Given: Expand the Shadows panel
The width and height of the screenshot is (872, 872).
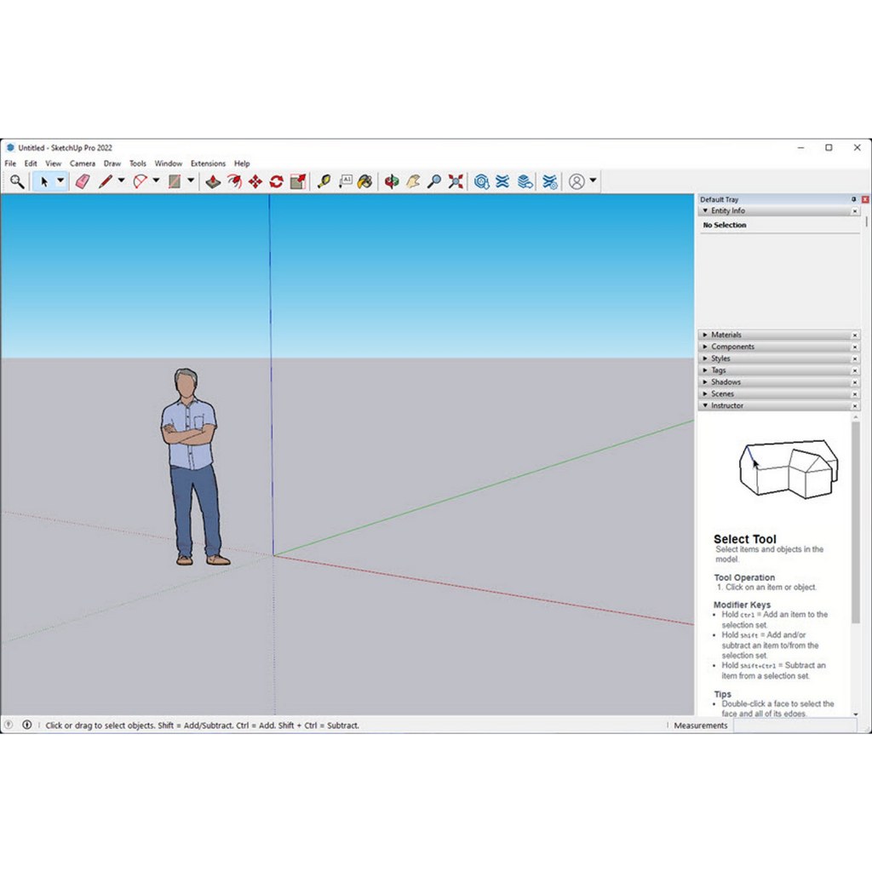Looking at the screenshot, I should (x=705, y=381).
